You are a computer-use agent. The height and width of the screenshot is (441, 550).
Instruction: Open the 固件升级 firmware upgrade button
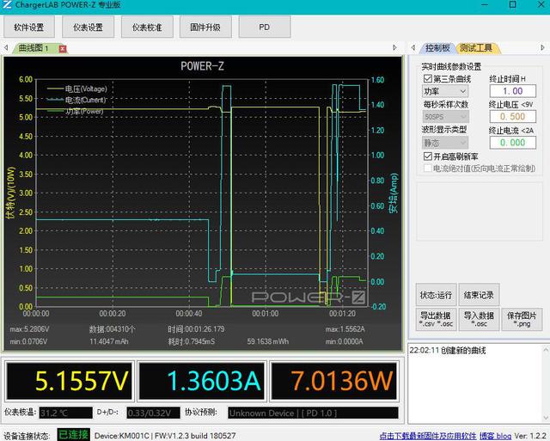[205, 27]
